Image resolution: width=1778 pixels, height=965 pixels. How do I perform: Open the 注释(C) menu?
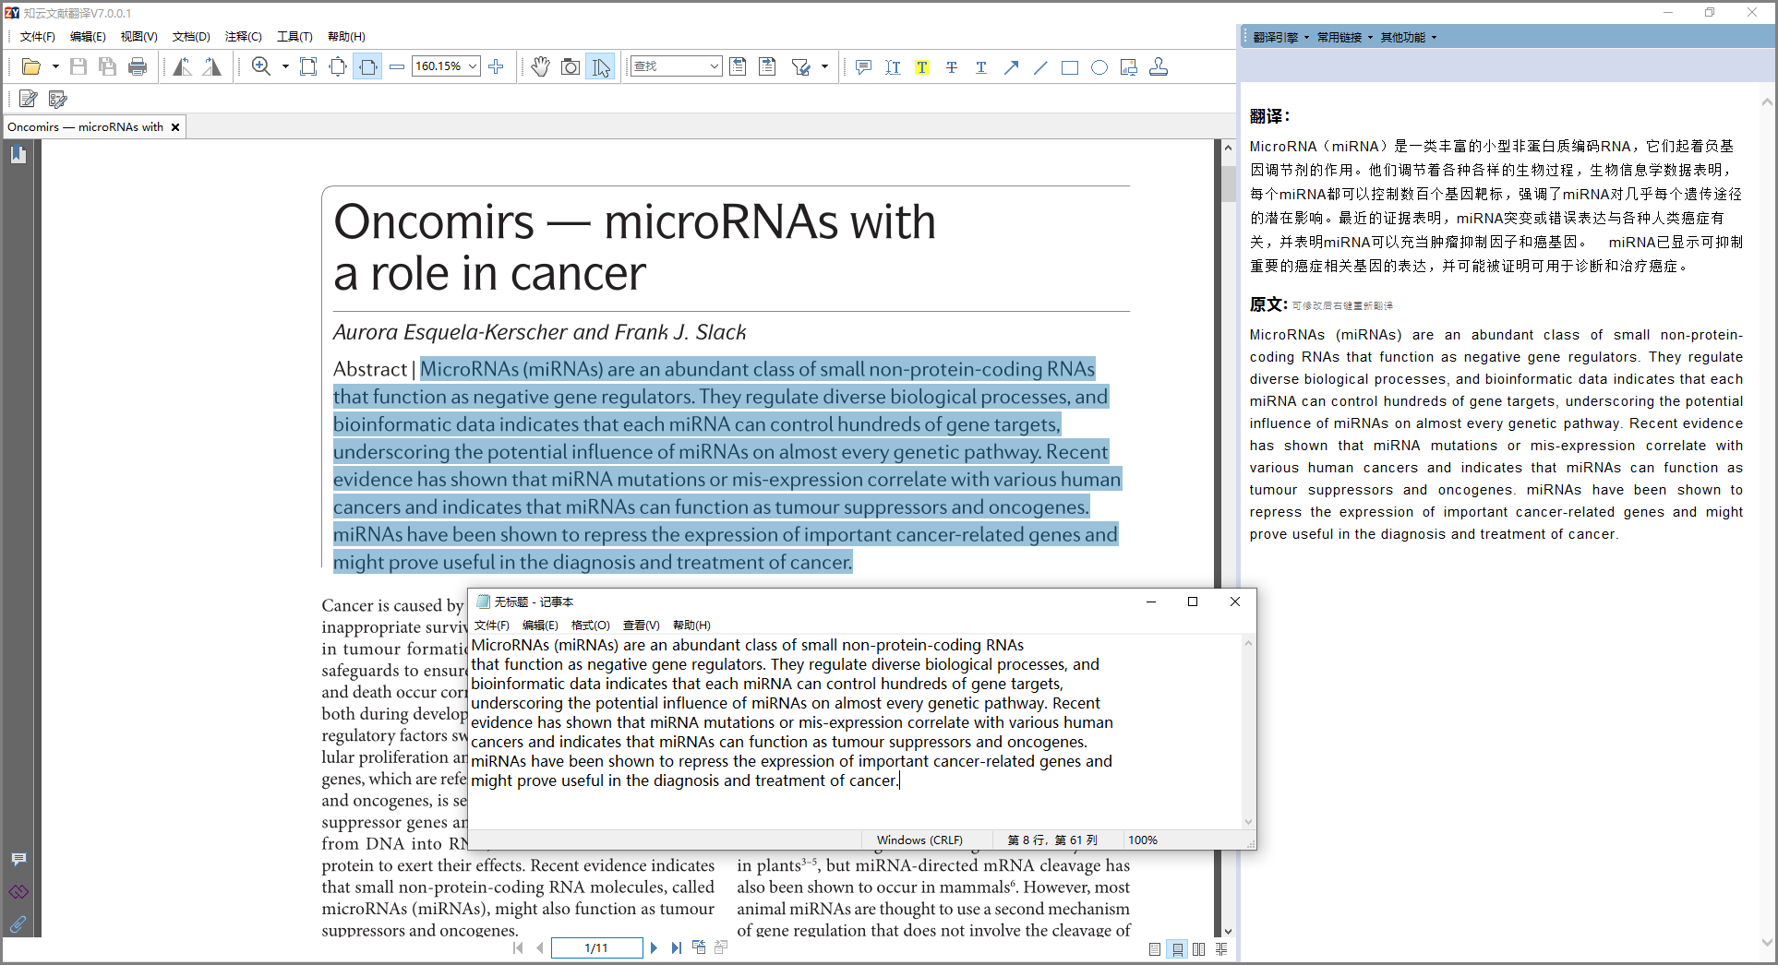243,37
